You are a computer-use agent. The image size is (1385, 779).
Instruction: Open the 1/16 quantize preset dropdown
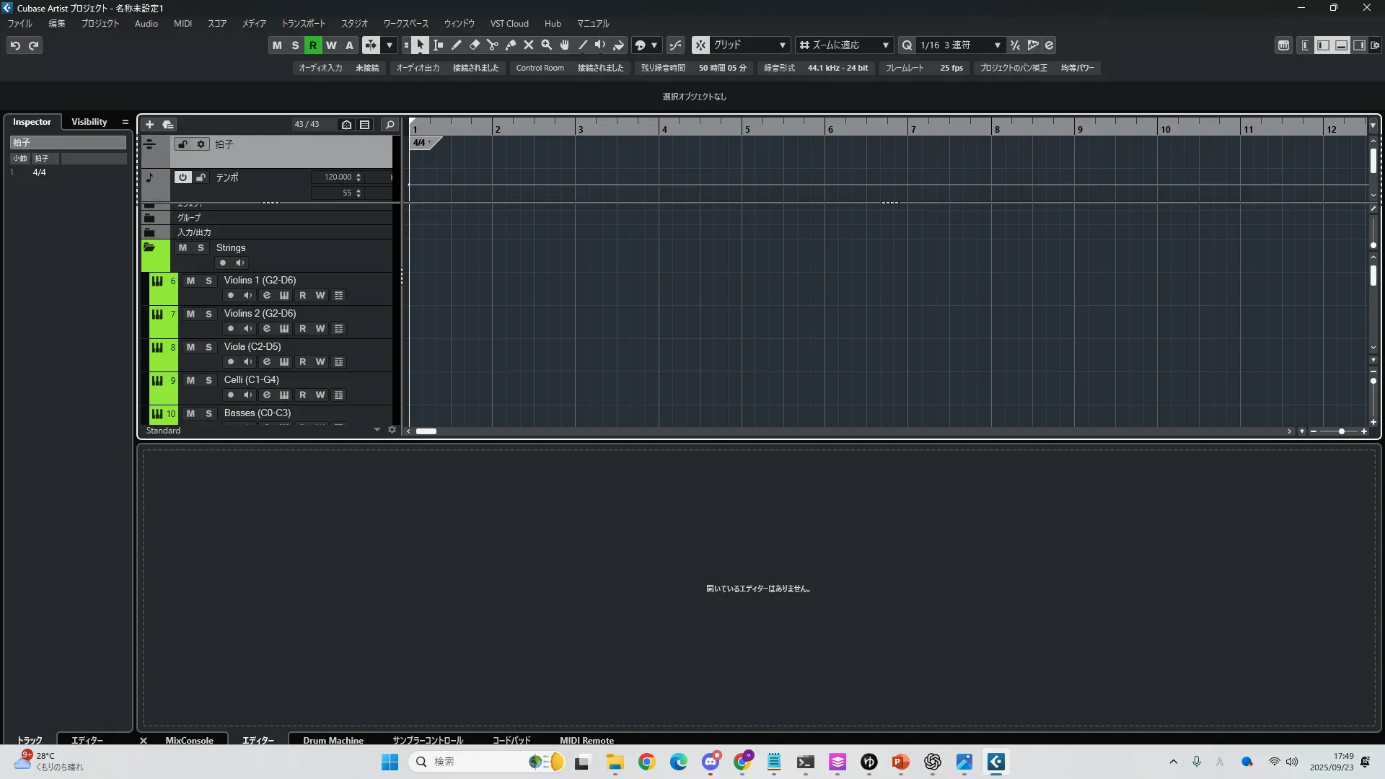tap(997, 45)
